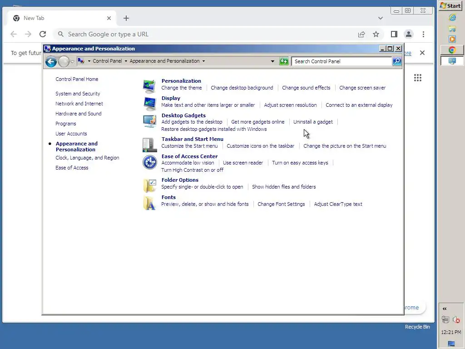Screen dimensions: 465x349
Task: Open the Fonts folder icon
Action: click(x=149, y=203)
